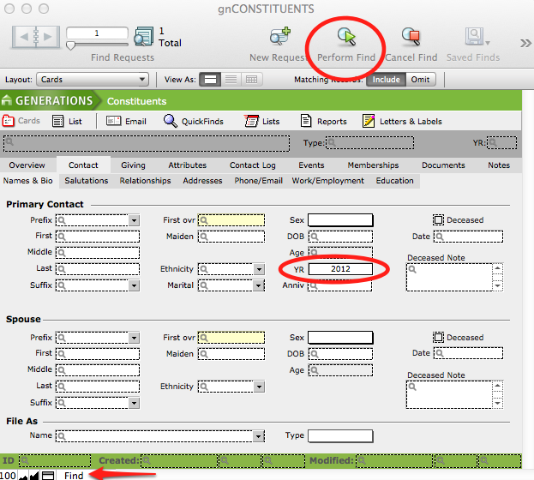Screen dimensions: 534x480
Task: Click the YR field containing 2012
Action: pyautogui.click(x=340, y=269)
